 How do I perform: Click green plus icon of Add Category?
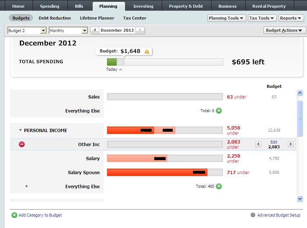[14, 215]
